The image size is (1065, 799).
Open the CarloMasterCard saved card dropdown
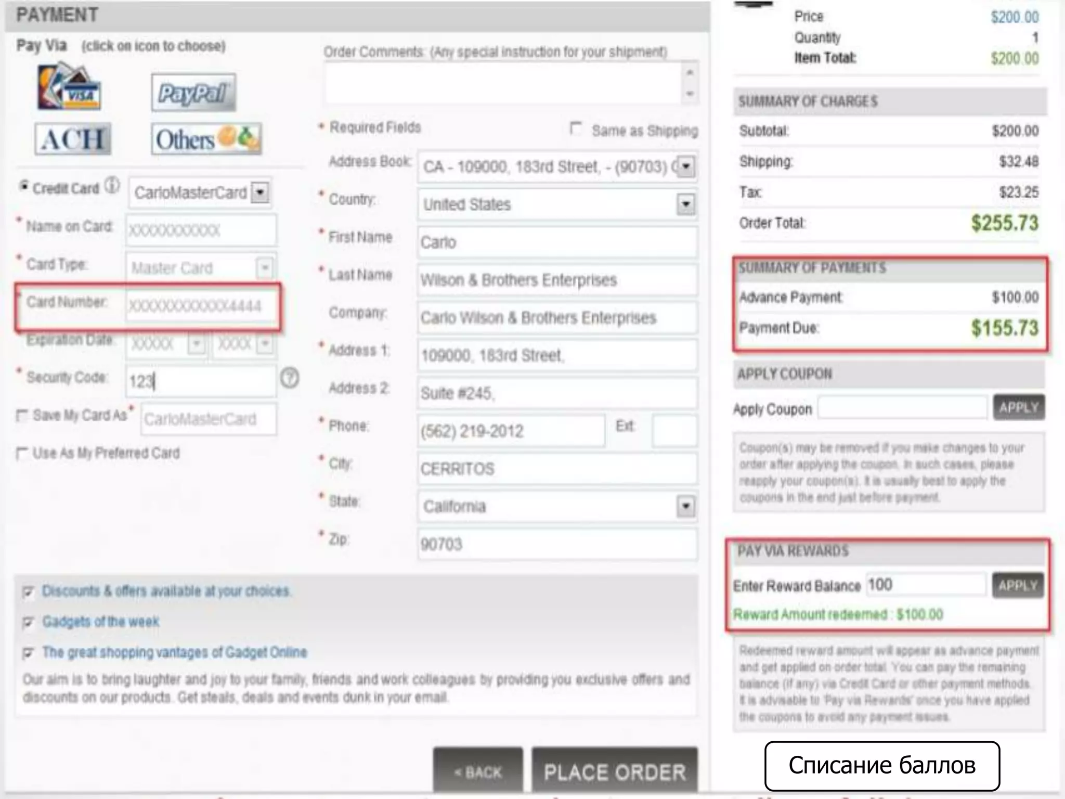point(260,192)
